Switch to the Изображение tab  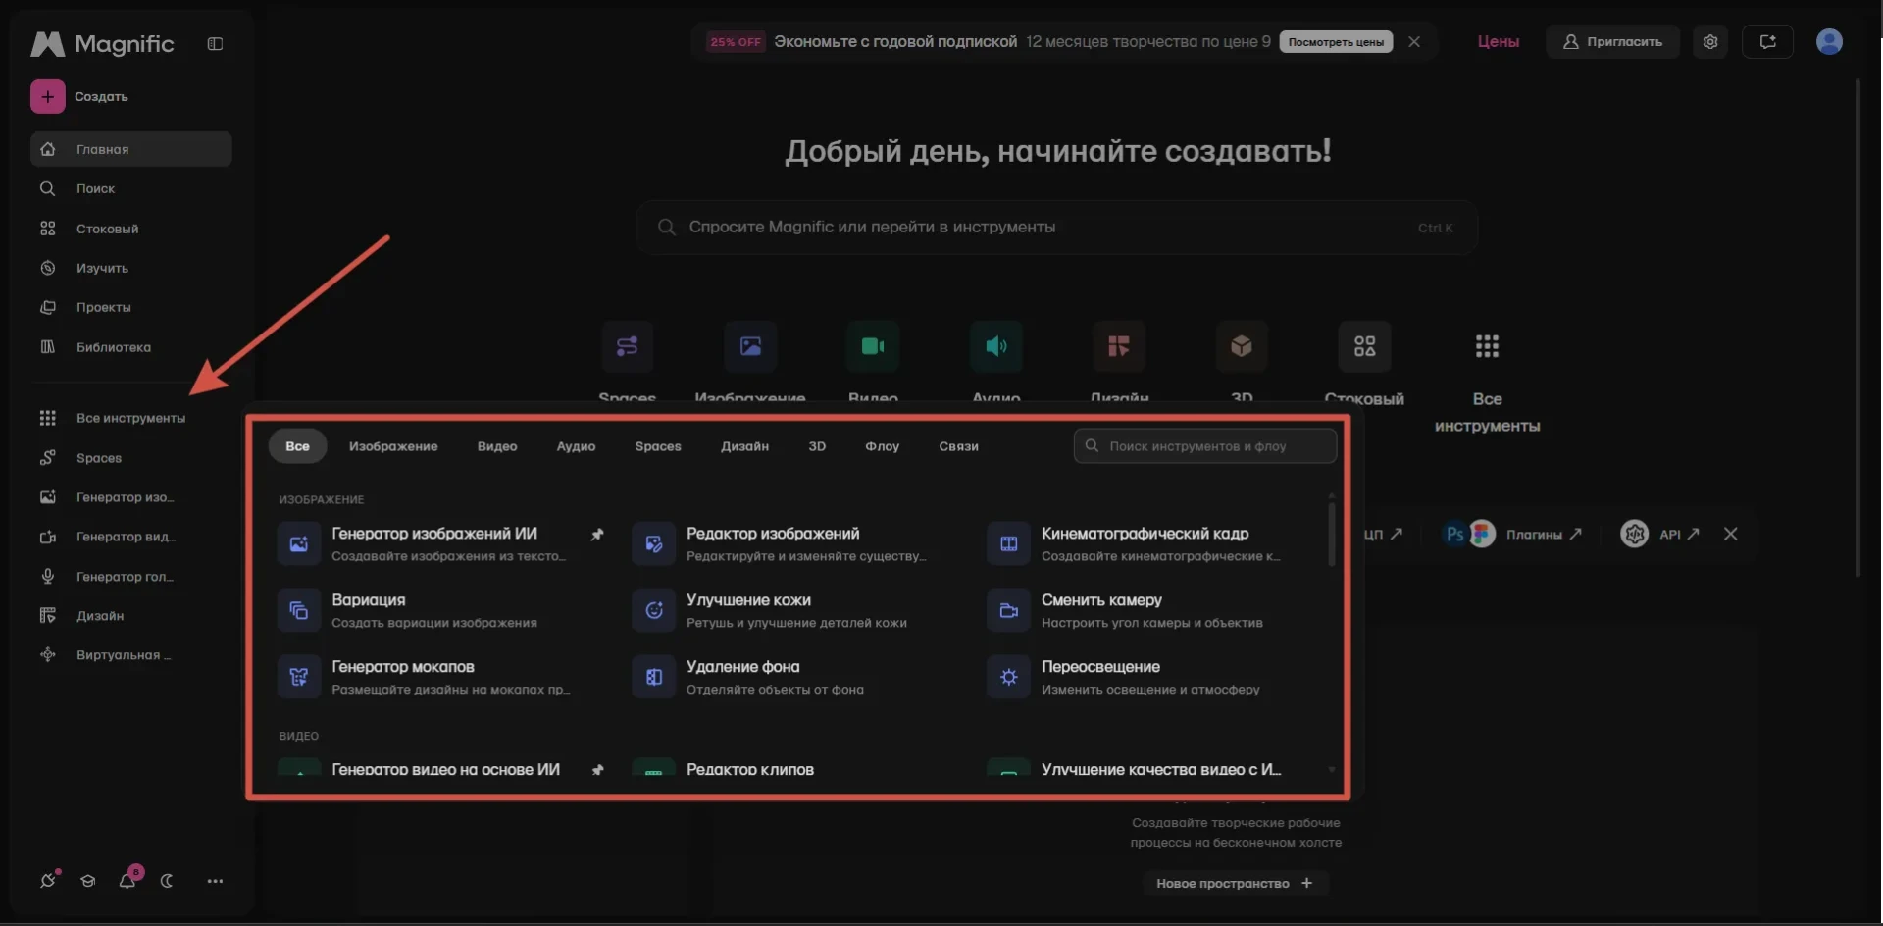[393, 446]
